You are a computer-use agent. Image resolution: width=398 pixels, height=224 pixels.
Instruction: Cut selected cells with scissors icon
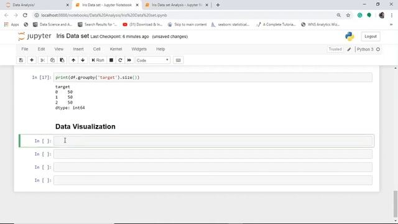pos(43,60)
